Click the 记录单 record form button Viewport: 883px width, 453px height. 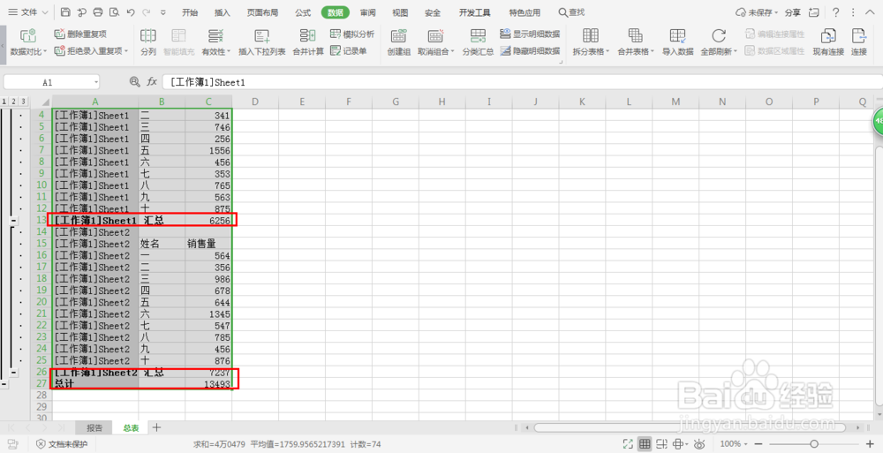[x=349, y=50]
